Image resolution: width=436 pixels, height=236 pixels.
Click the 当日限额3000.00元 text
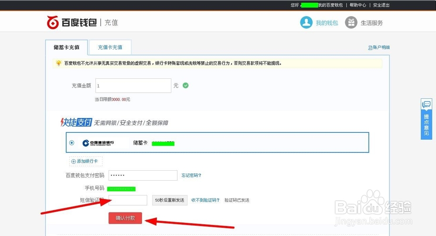tap(112, 99)
